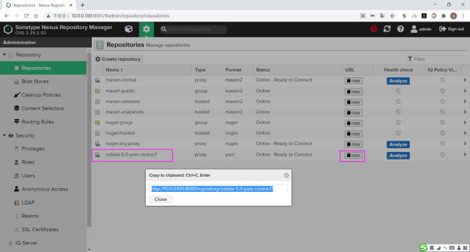Image resolution: width=470 pixels, height=252 pixels.
Task: Bookmark this page with star icon
Action: pos(392,16)
